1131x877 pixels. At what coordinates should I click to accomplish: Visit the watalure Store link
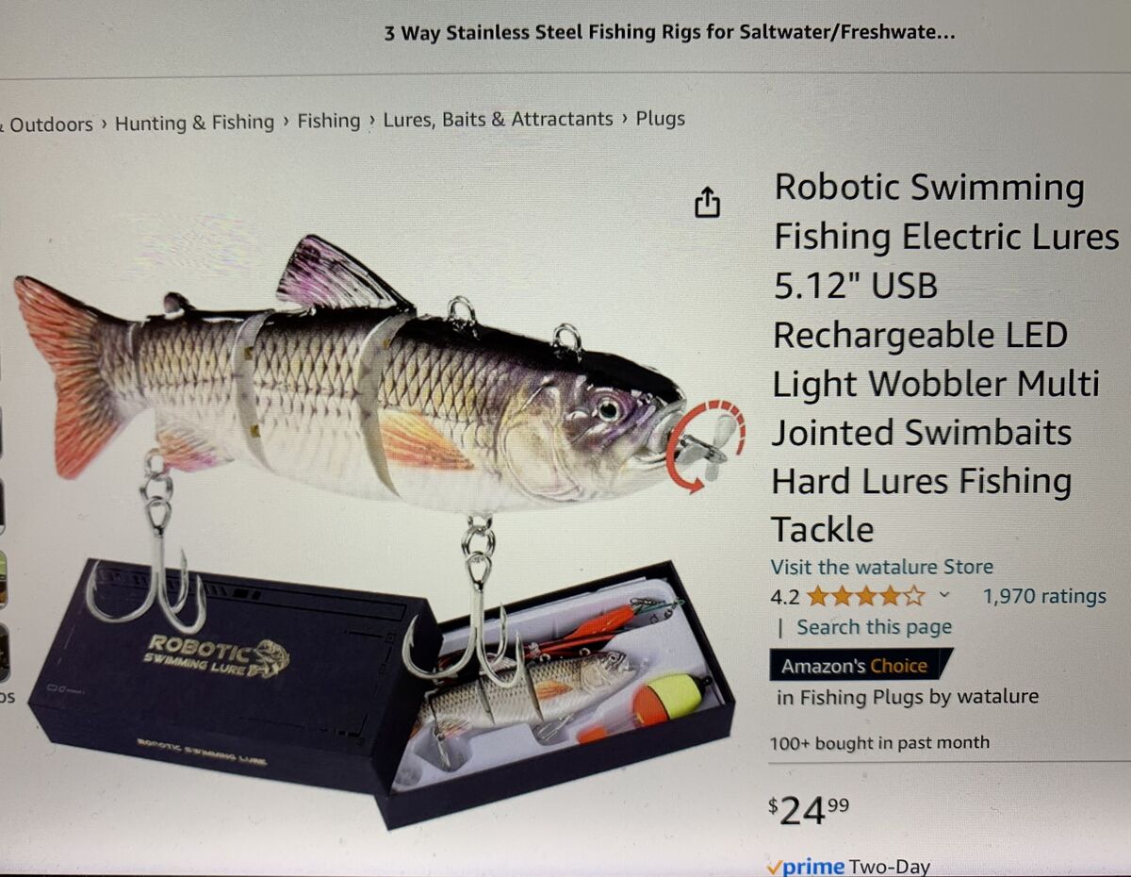coord(882,567)
